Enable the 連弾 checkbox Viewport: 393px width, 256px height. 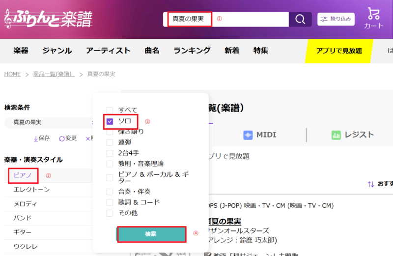tap(110, 142)
